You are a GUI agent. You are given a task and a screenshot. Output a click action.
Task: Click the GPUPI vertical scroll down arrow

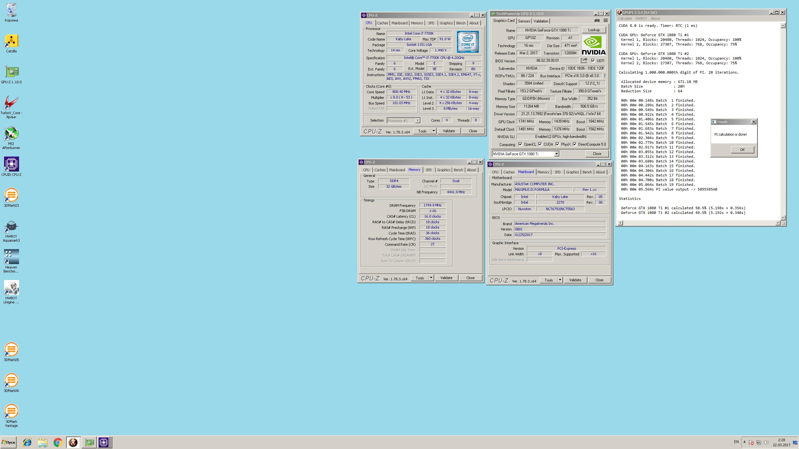(x=783, y=218)
